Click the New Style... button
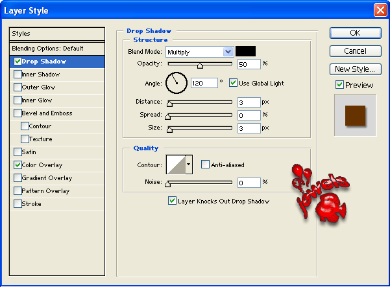Viewport: 390px width, 287px height. pyautogui.click(x=355, y=69)
